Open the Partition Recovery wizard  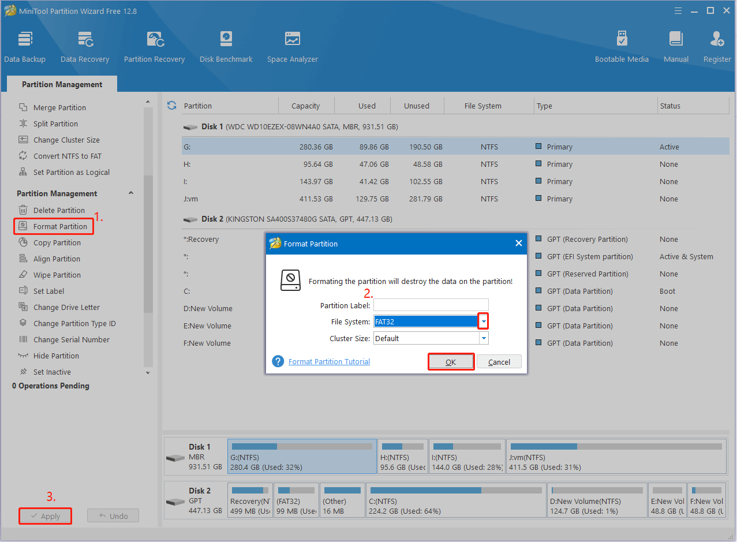(x=154, y=47)
